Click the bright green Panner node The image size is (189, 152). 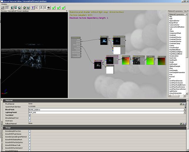click(x=150, y=60)
